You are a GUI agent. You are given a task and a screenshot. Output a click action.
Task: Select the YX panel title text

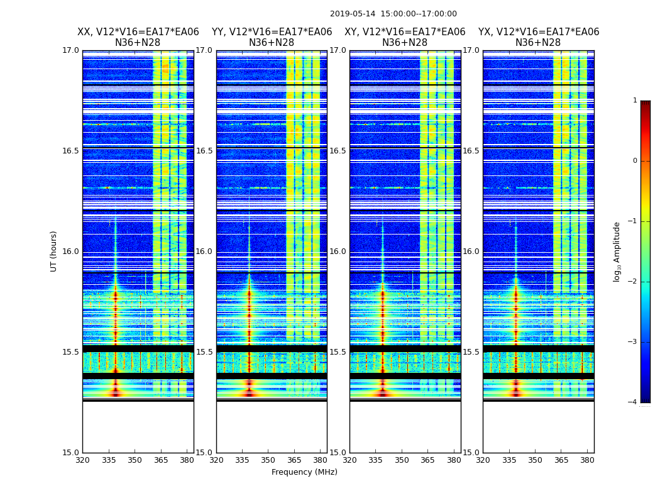pos(538,37)
